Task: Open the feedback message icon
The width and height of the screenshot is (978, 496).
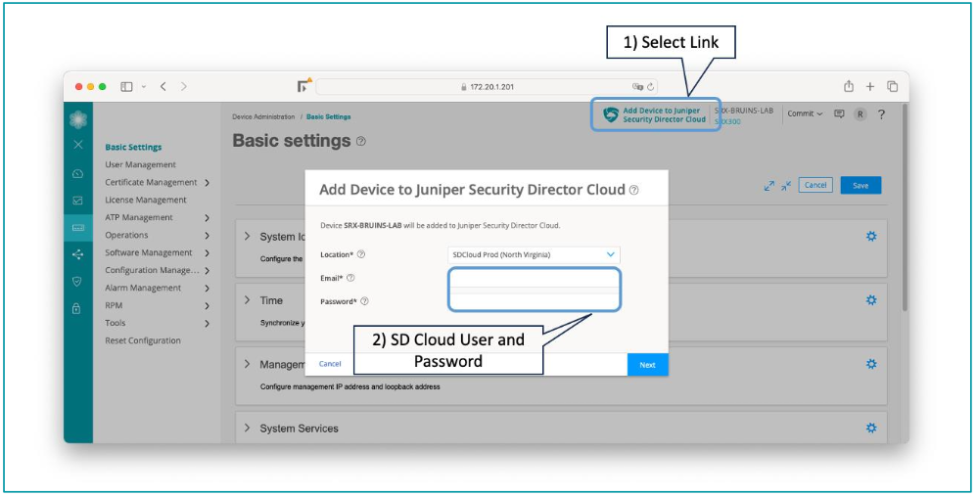Action: coord(839,114)
